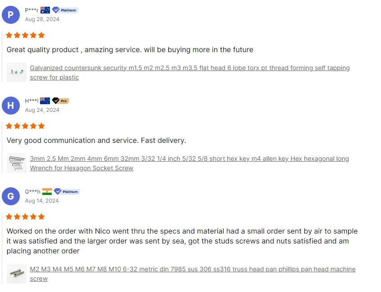The image size is (381, 292).
Task: Click the five-star rating on H***l's review
Action: tap(25, 126)
